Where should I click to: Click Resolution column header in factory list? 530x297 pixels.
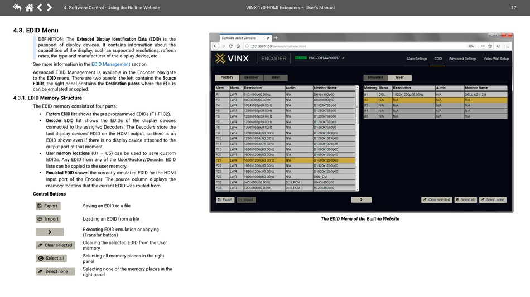264,87
